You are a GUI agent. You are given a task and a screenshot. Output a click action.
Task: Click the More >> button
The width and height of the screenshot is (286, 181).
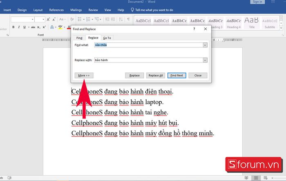[84, 75]
